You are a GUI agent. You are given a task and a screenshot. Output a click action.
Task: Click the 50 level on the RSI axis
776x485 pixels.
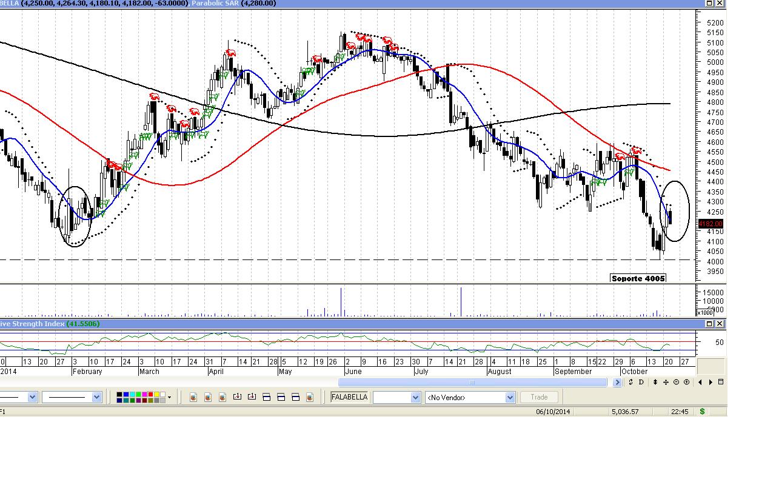(720, 343)
